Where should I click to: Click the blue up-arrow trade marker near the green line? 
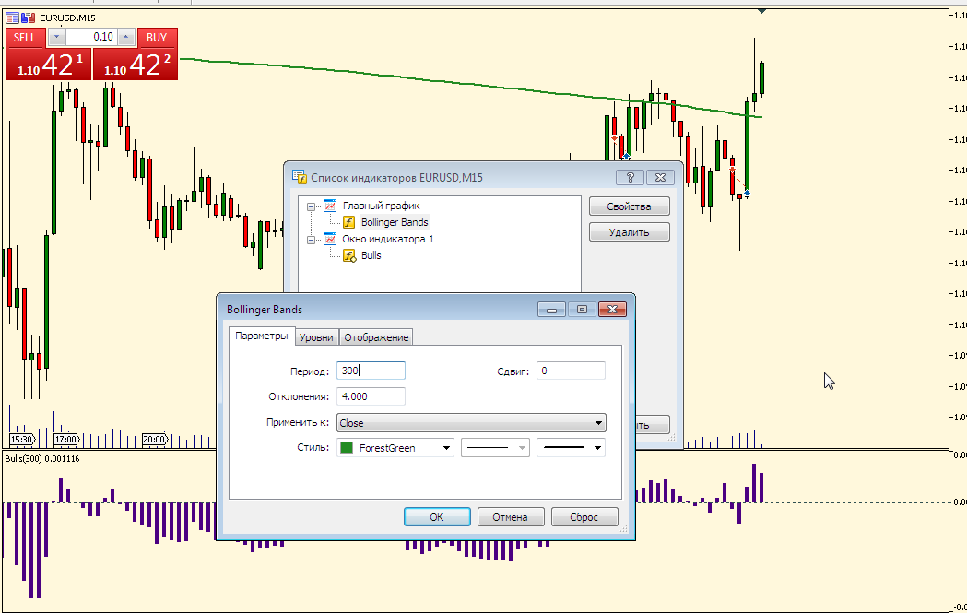click(626, 156)
